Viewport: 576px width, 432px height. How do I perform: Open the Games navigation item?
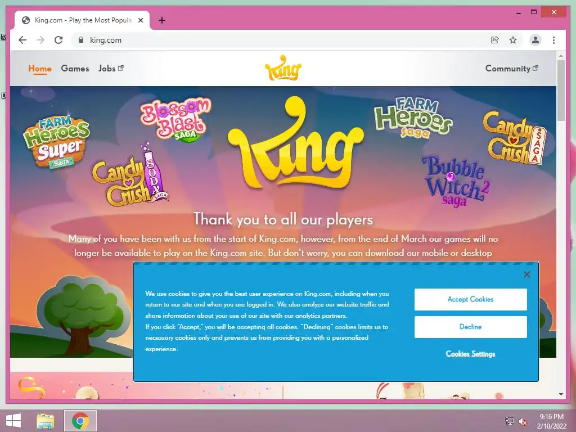75,68
